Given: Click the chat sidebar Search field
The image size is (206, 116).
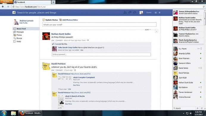Looking at the screenshot, I should click(x=185, y=108).
